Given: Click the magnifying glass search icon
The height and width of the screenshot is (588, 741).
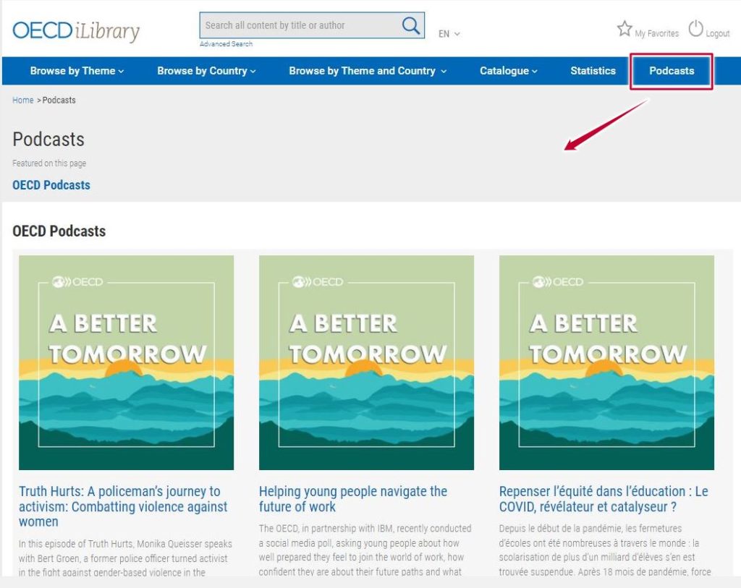Looking at the screenshot, I should [411, 25].
